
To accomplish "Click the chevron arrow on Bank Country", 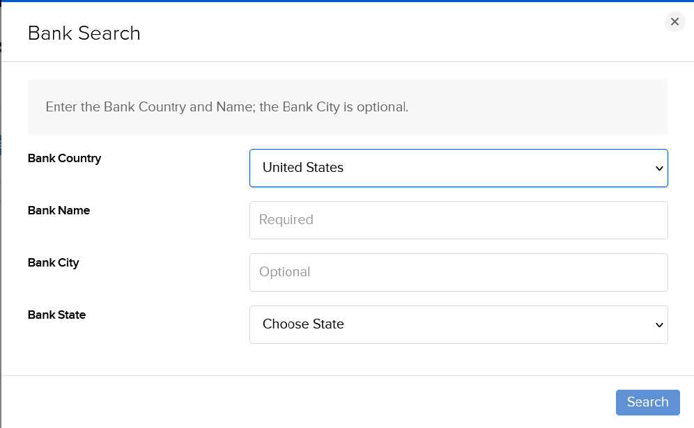I will pos(659,168).
